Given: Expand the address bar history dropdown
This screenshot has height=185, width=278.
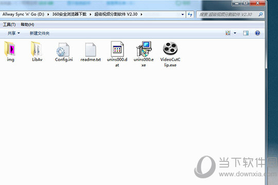Looking at the screenshot, I should 183,14.
